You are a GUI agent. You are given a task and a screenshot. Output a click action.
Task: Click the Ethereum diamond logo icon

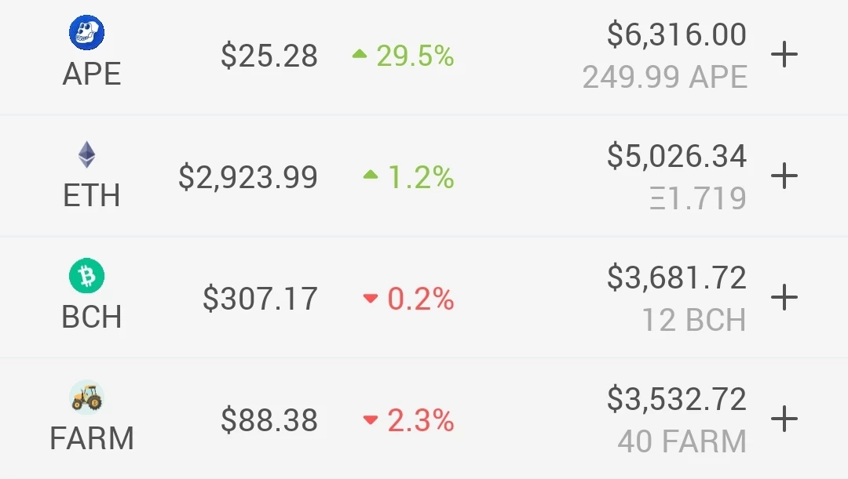click(86, 154)
